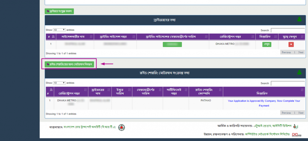Viewport: 308px width, 141px height.
Task: Go to Previous page in the ride sharing table
Action: 286,113
